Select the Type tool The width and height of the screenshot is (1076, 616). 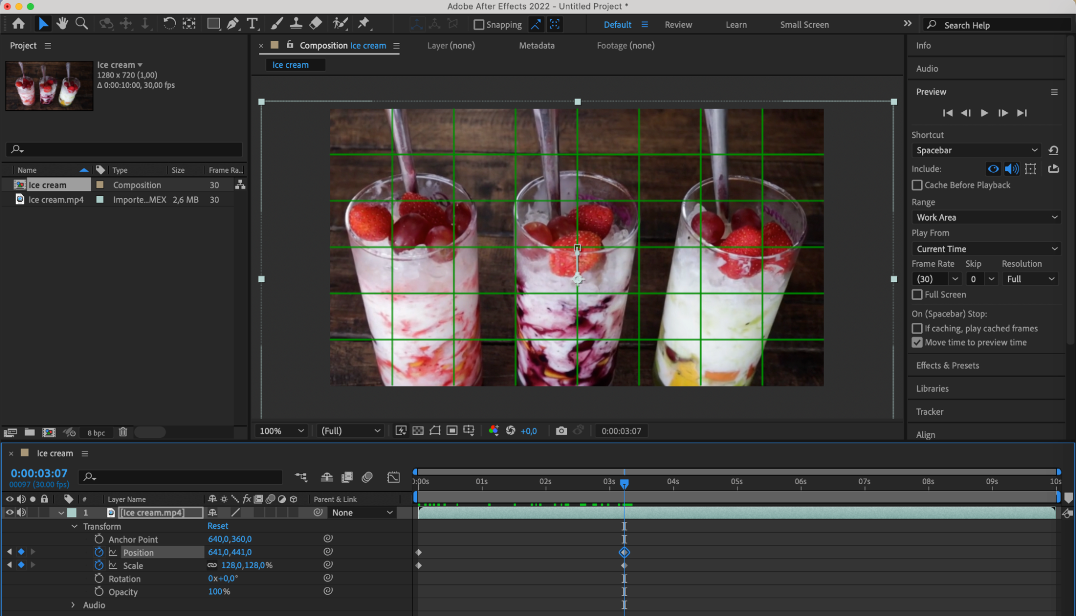click(252, 24)
